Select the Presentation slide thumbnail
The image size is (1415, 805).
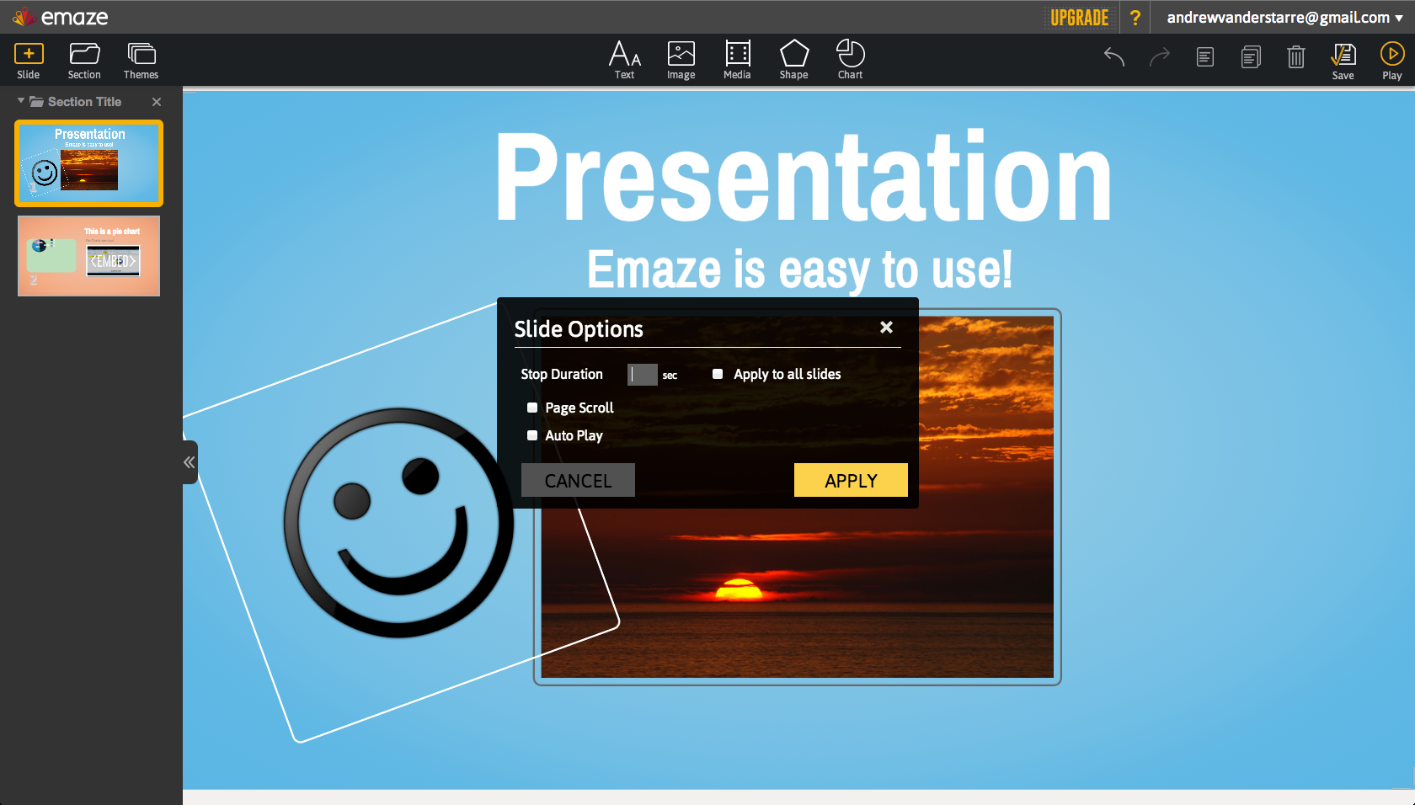point(88,163)
